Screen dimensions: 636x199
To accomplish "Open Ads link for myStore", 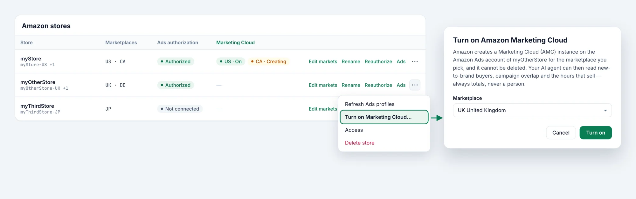I will [401, 61].
